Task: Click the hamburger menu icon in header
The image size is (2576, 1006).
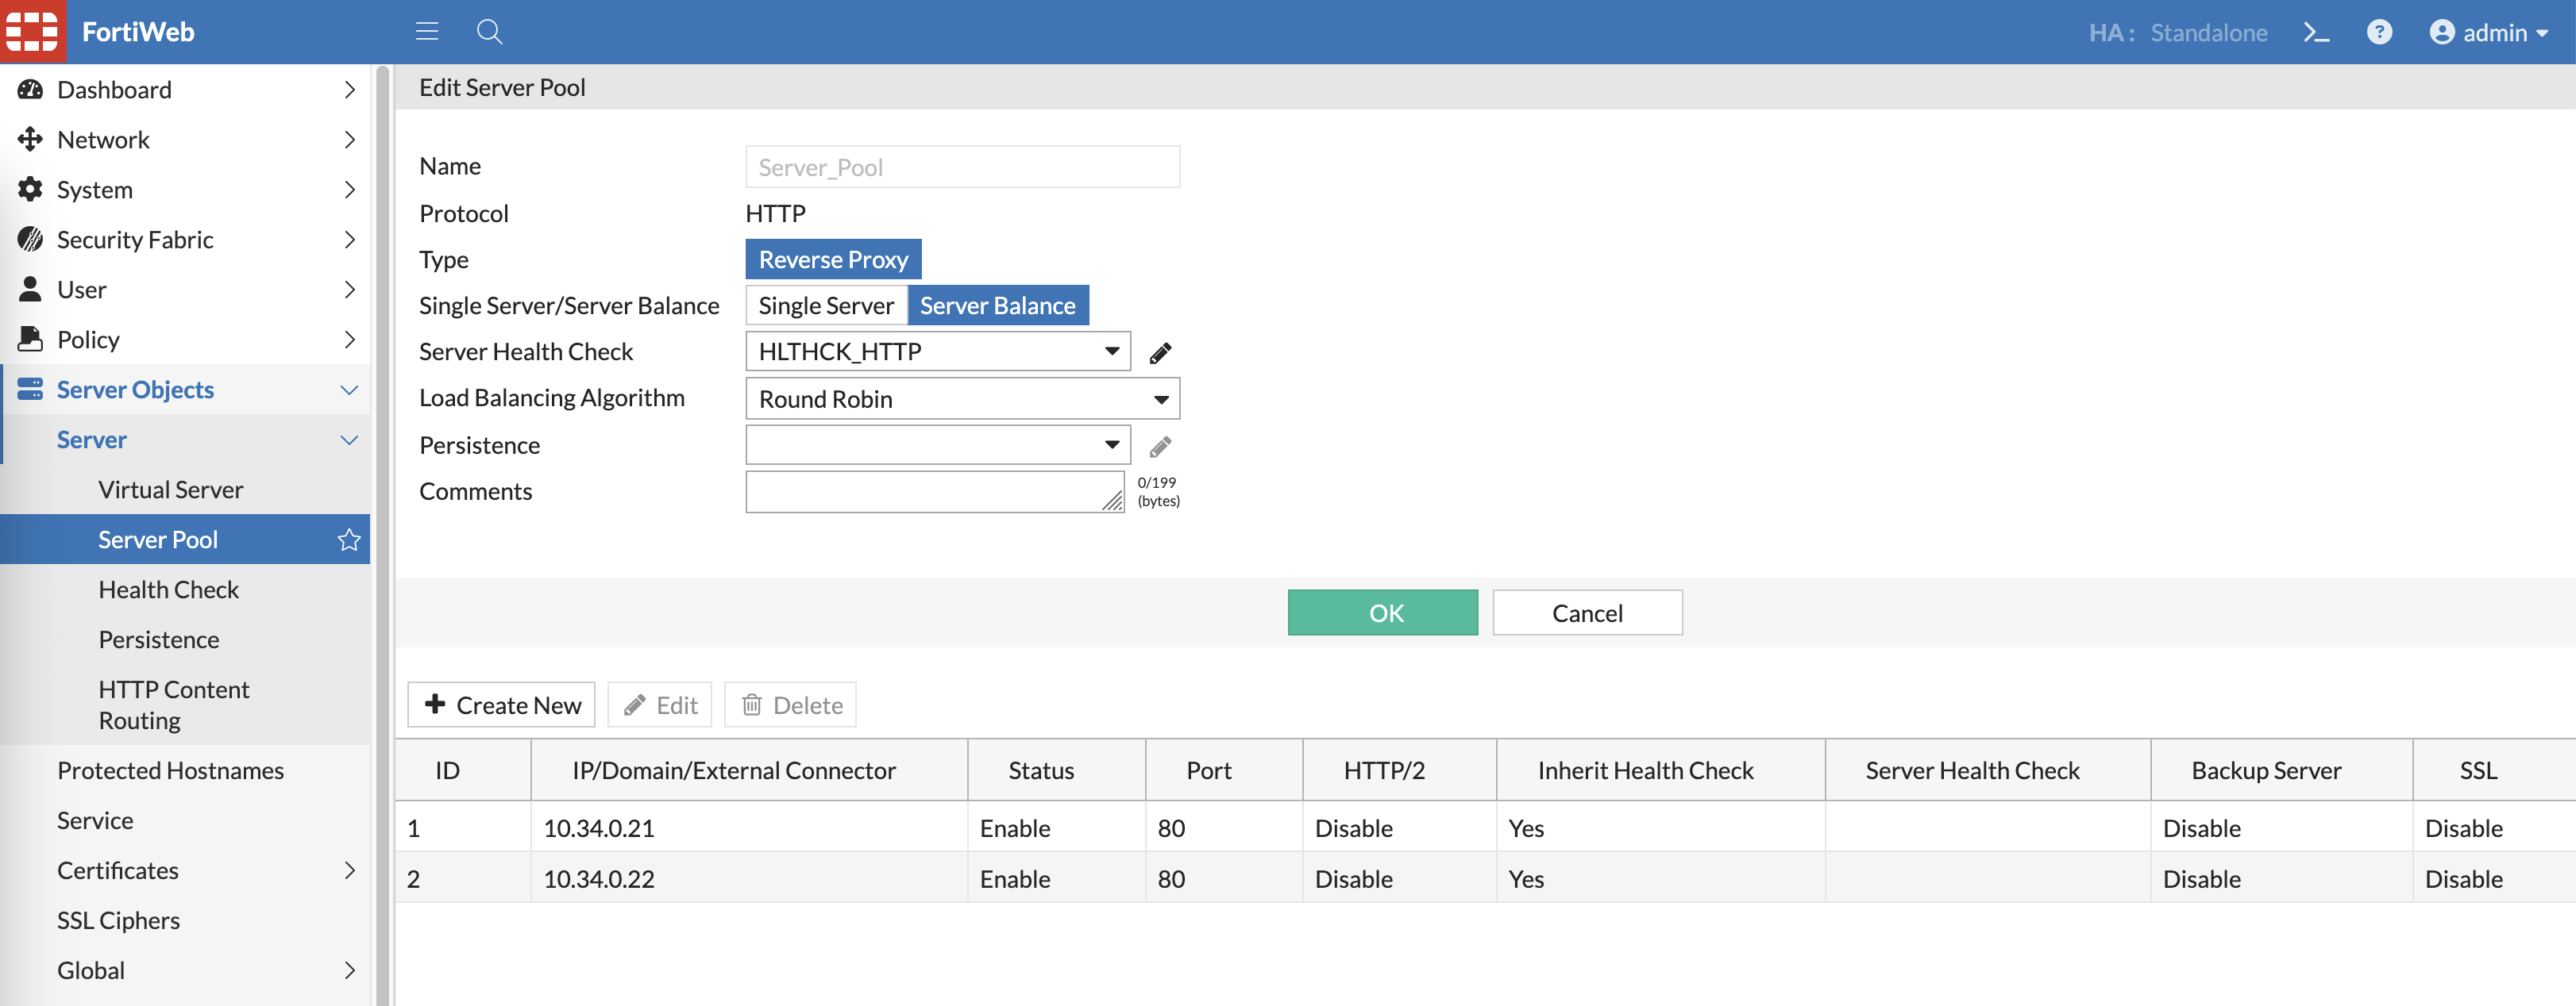Action: 427,32
